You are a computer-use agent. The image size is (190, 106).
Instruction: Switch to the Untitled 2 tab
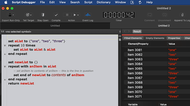pyautogui.click(x=164, y=26)
